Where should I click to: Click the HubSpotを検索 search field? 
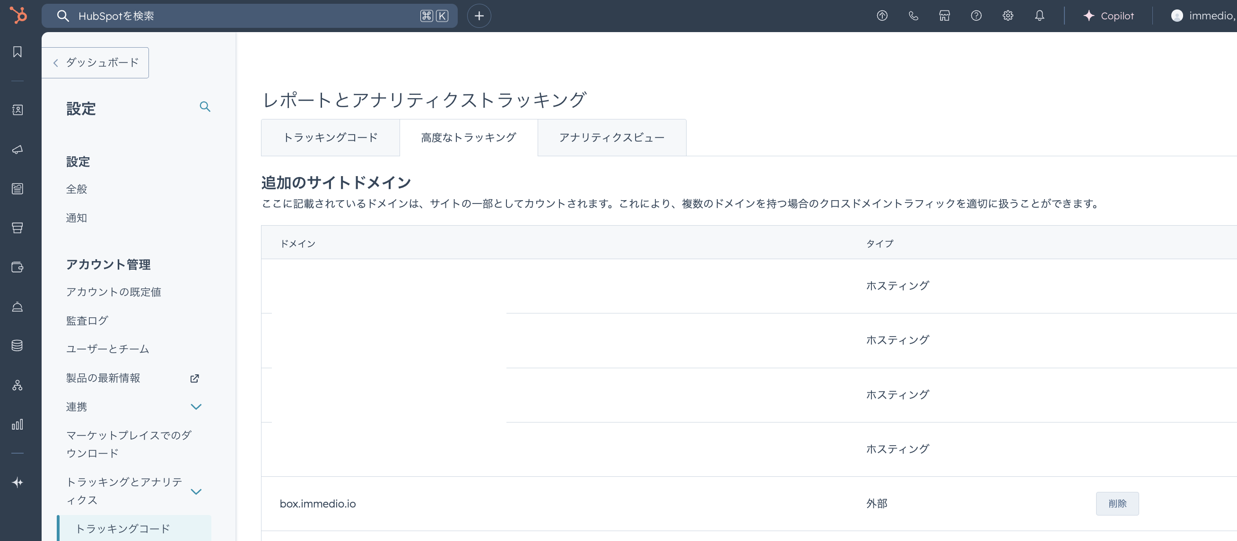tap(240, 16)
